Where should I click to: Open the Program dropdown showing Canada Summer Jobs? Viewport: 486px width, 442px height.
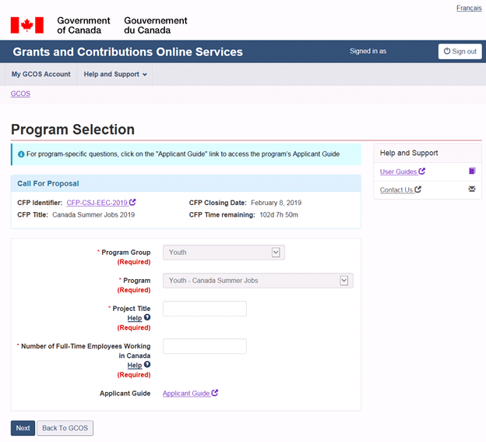tap(258, 281)
